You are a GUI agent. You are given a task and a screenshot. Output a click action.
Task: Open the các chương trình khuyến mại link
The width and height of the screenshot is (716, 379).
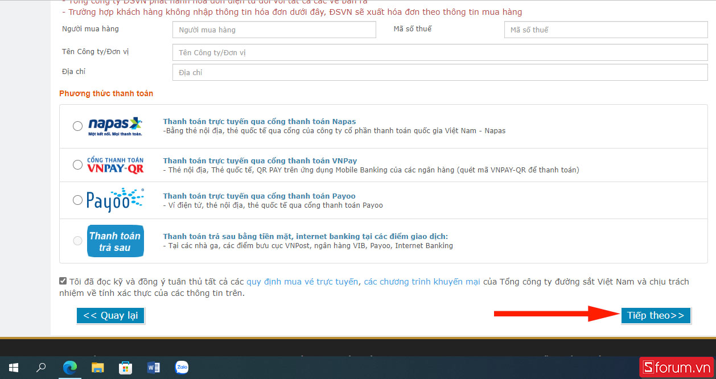pyautogui.click(x=422, y=282)
